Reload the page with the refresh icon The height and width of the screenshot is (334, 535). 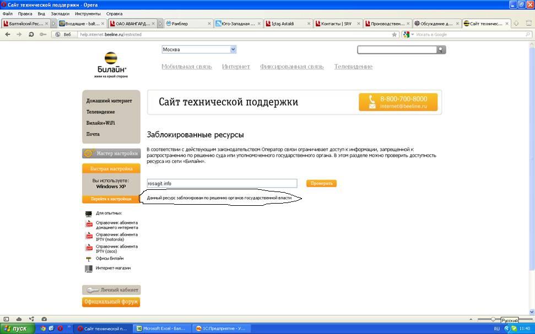(31, 35)
